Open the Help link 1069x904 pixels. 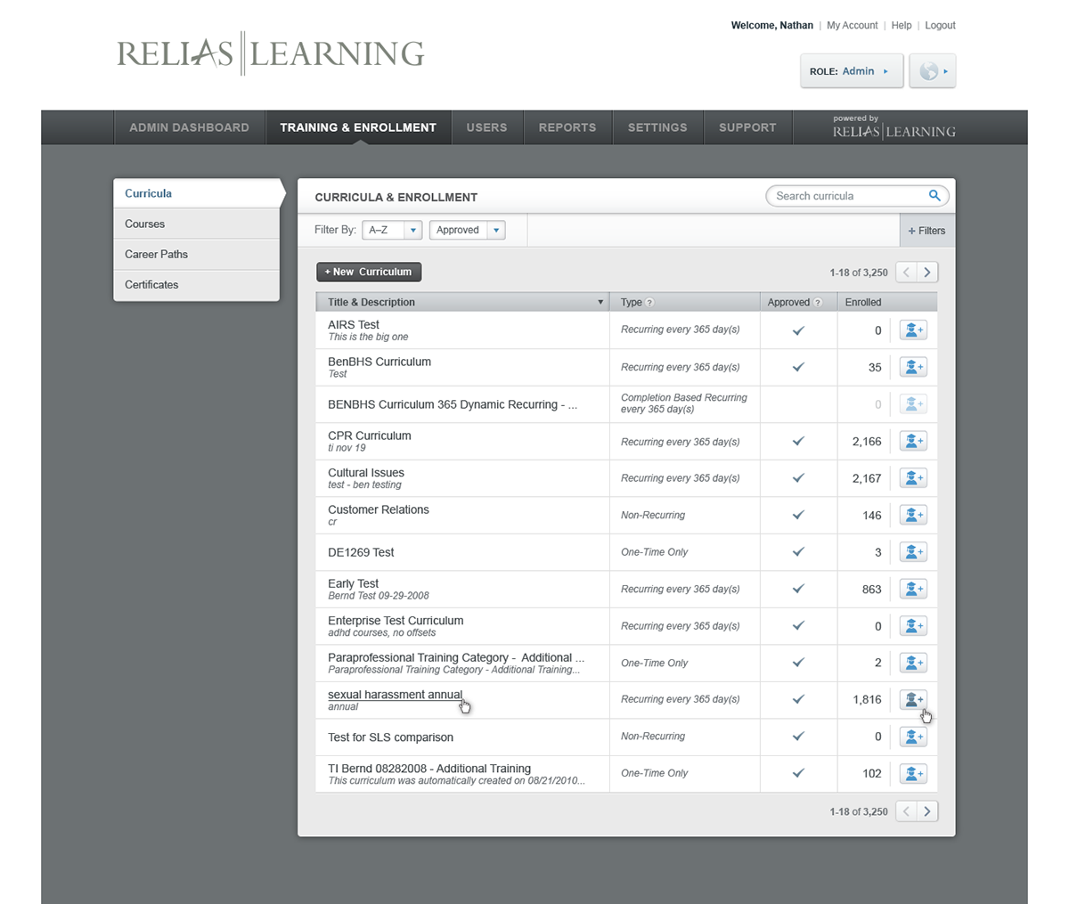click(902, 26)
